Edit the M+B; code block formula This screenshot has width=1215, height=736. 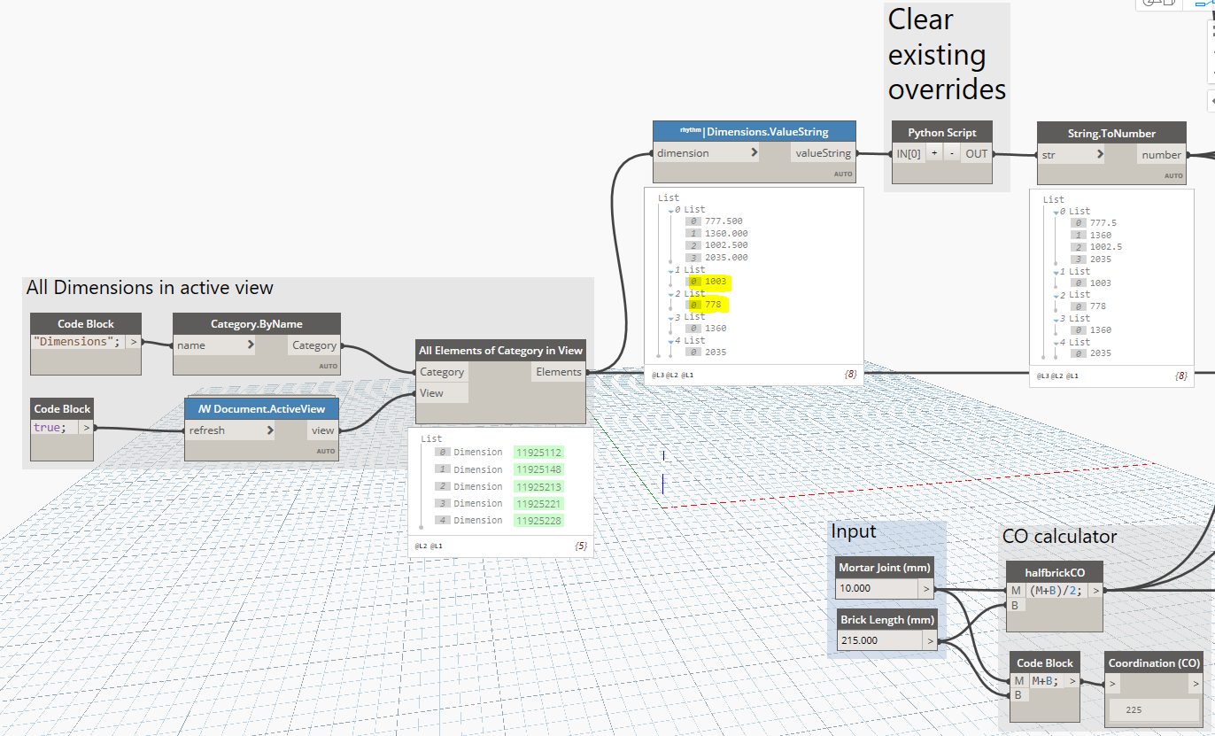[x=1047, y=681]
